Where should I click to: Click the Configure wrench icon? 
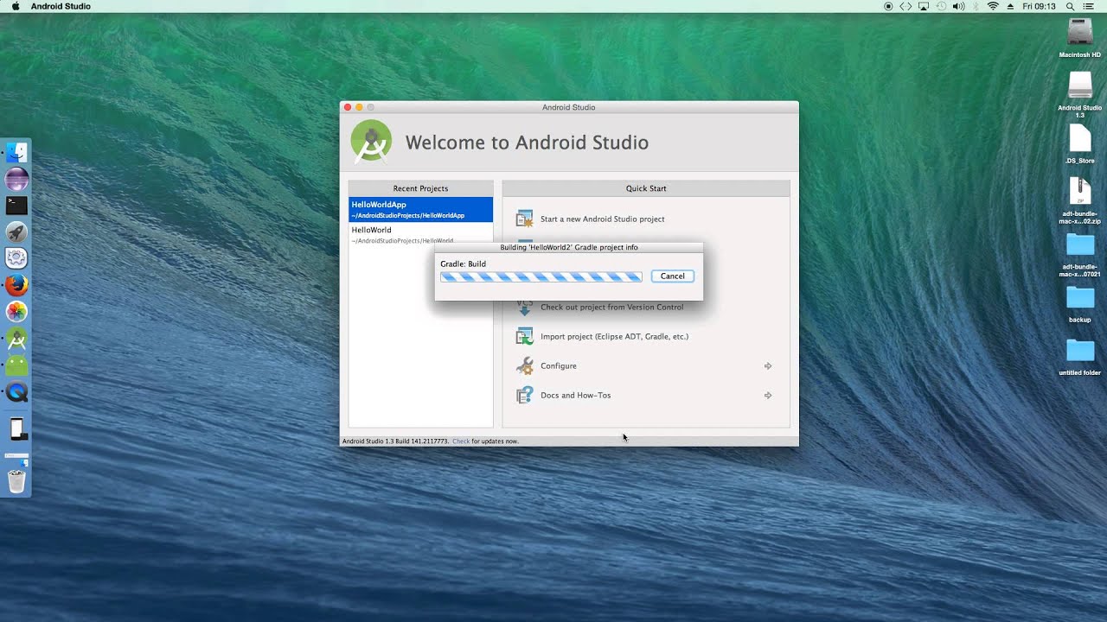(524, 365)
